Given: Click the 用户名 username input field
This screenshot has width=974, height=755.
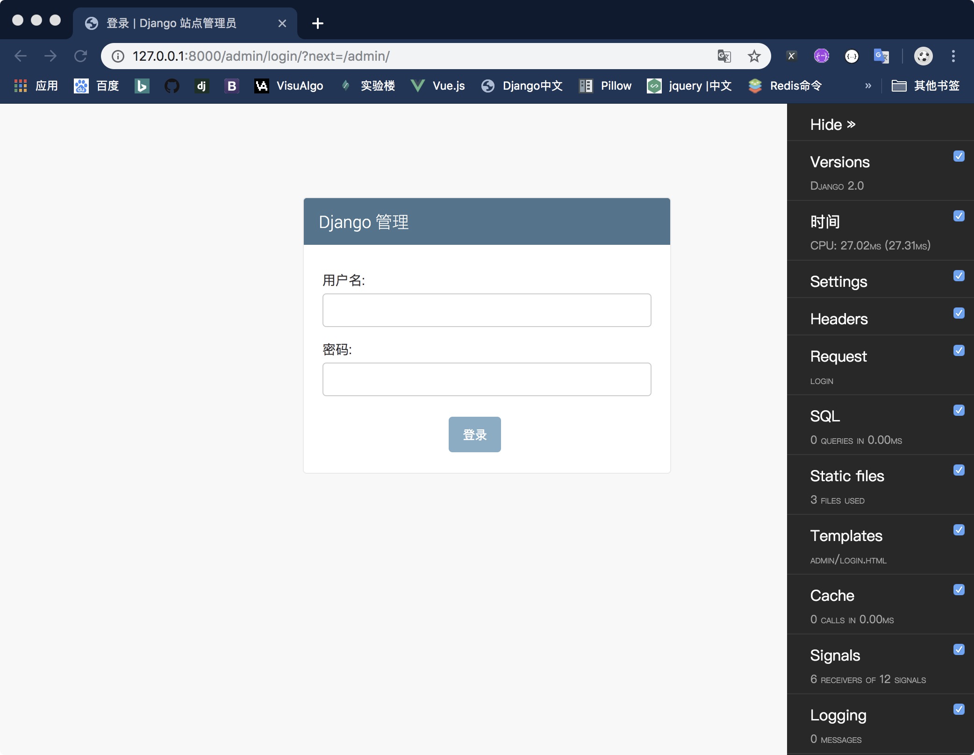Looking at the screenshot, I should (x=487, y=310).
